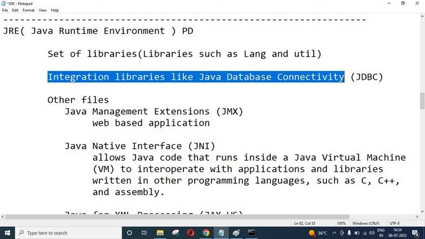Click the microphone tray icon
The width and height of the screenshot is (425, 239).
coord(349,233)
